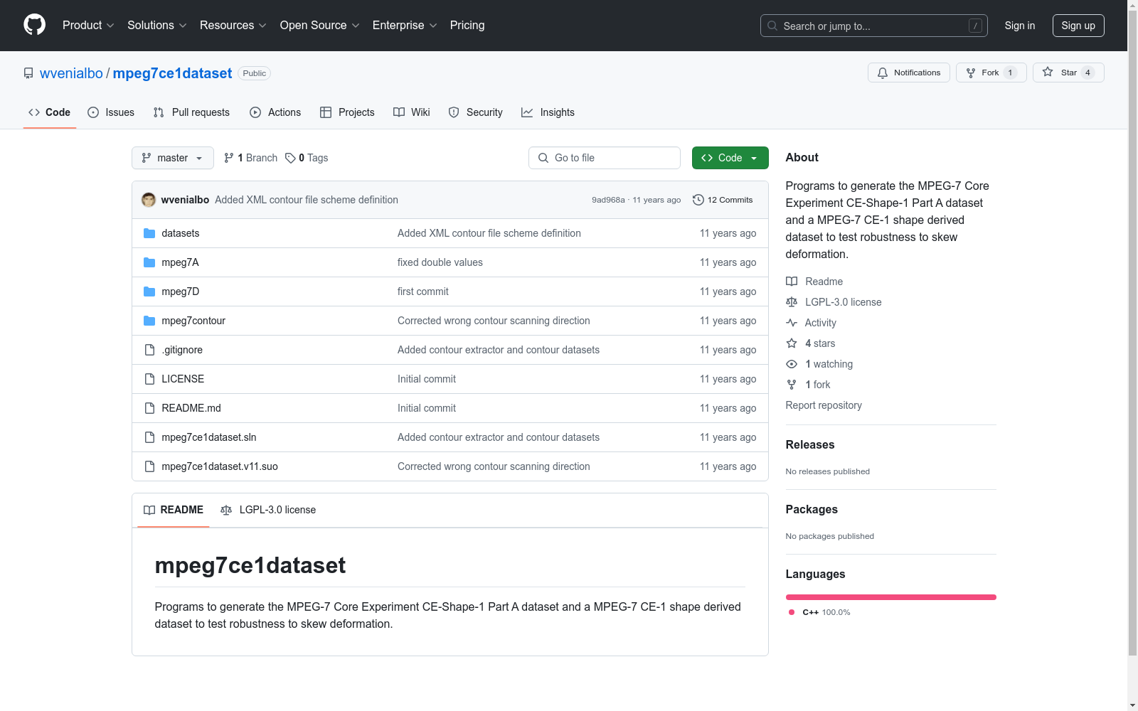Click the Packages heading link
Viewport: 1138px width, 711px height.
[812, 509]
